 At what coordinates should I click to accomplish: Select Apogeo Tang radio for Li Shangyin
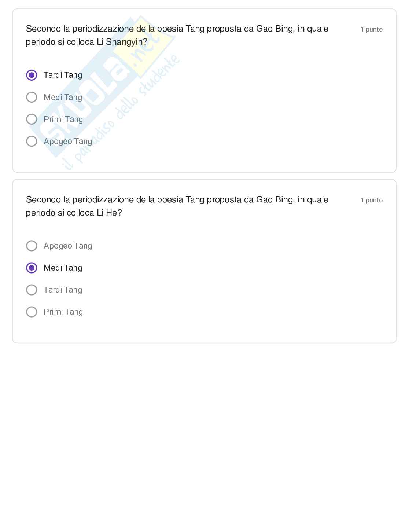[32, 141]
